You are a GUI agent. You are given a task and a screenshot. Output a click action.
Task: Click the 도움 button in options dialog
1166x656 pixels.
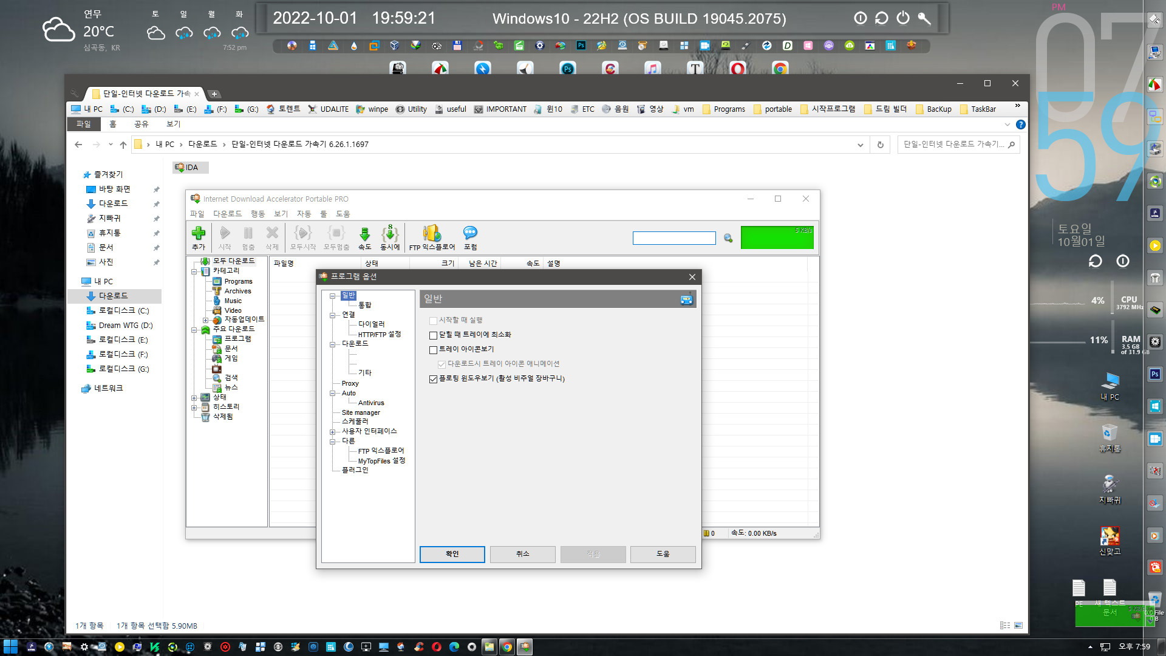coord(663,554)
